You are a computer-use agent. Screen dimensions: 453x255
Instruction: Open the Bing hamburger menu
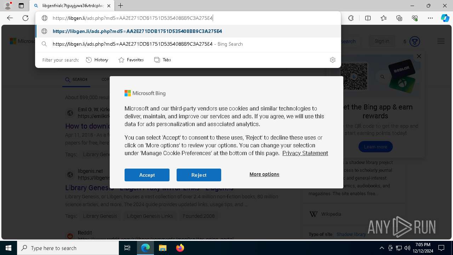441,41
